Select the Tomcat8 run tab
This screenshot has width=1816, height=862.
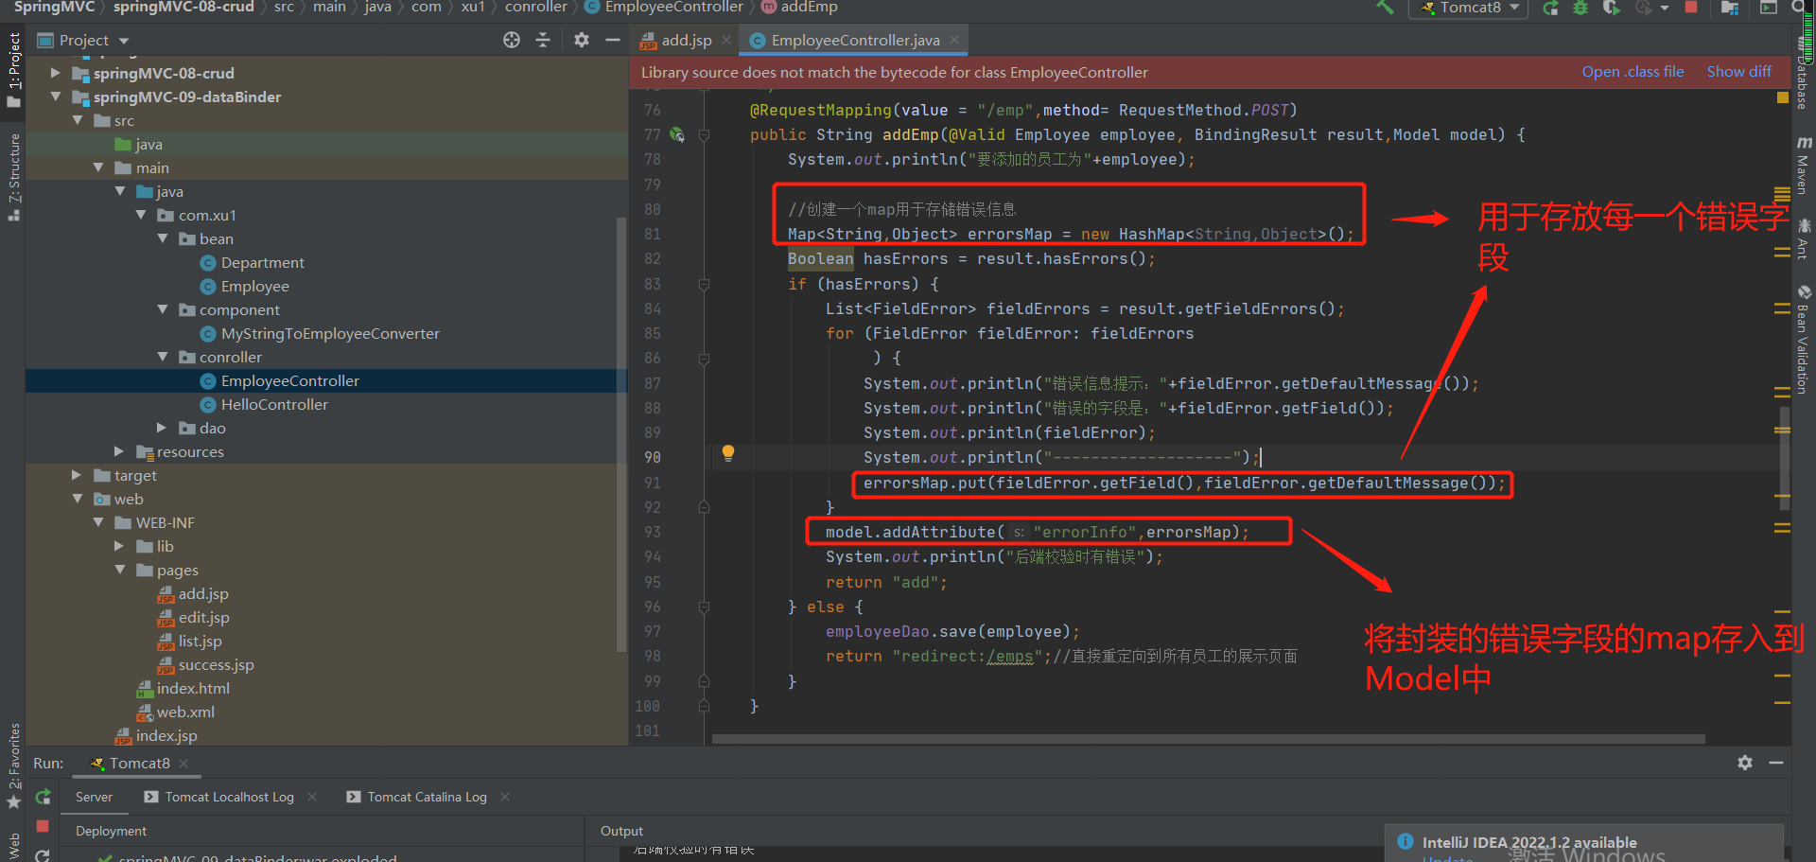(x=139, y=763)
